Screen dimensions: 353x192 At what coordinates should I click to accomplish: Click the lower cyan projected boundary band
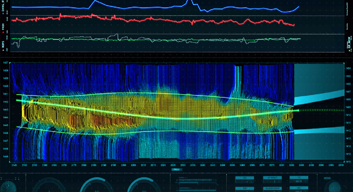[319, 131]
